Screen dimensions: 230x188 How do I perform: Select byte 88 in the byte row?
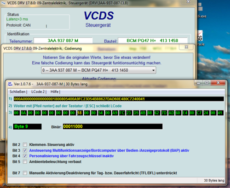pos(150,113)
